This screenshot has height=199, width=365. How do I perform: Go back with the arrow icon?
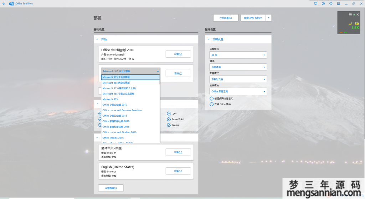pyautogui.click(x=4, y=4)
